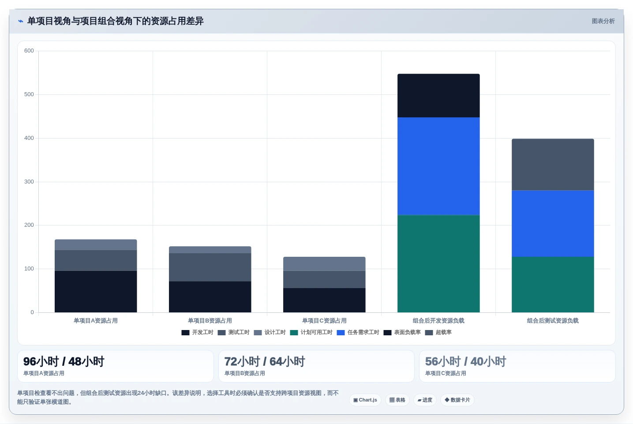Viewport: 633px width, 424px height.
Task: Click the middle 测试工时 segment of 单项目A bar
Action: (x=96, y=260)
